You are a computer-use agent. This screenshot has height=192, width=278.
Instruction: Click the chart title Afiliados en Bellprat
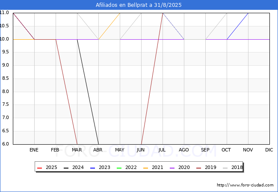point(139,5)
